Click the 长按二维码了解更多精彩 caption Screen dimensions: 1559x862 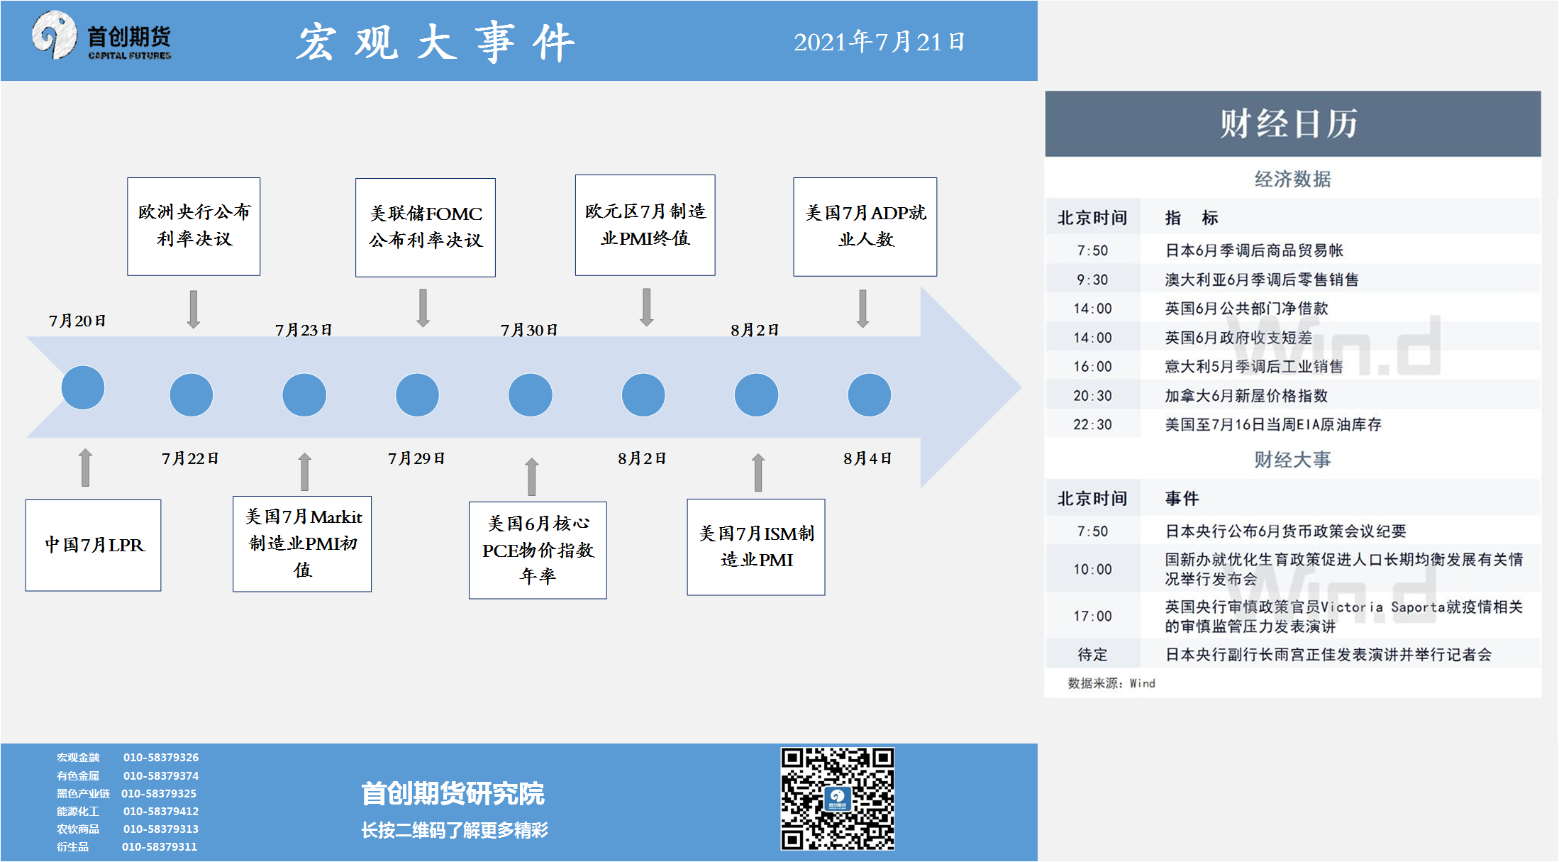(x=455, y=830)
